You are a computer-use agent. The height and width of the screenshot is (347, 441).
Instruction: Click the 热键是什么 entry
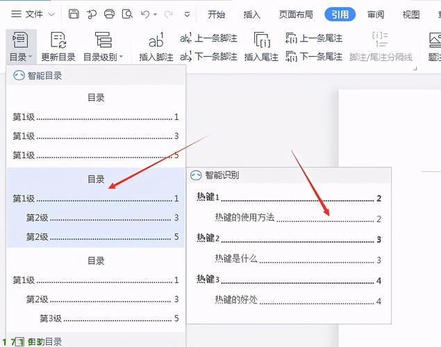tap(298, 259)
